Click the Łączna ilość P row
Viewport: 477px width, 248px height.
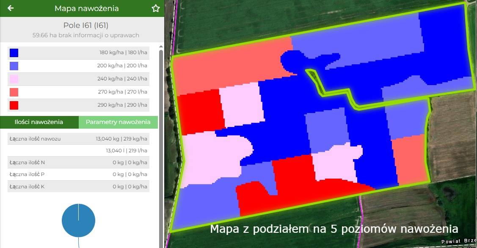pos(78,174)
